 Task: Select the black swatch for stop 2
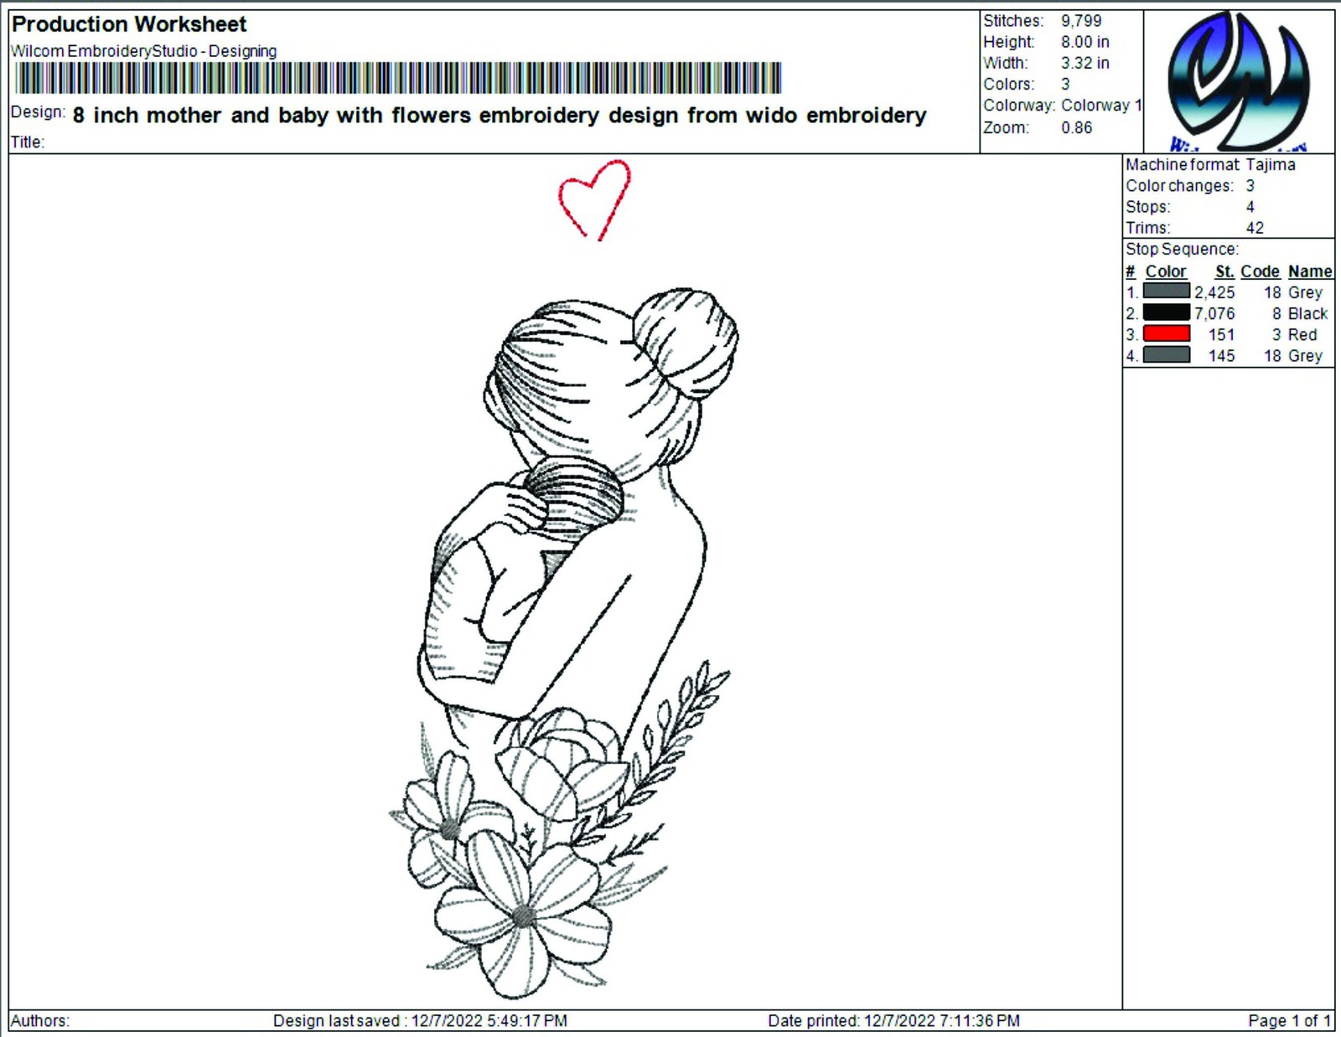pyautogui.click(x=1166, y=312)
